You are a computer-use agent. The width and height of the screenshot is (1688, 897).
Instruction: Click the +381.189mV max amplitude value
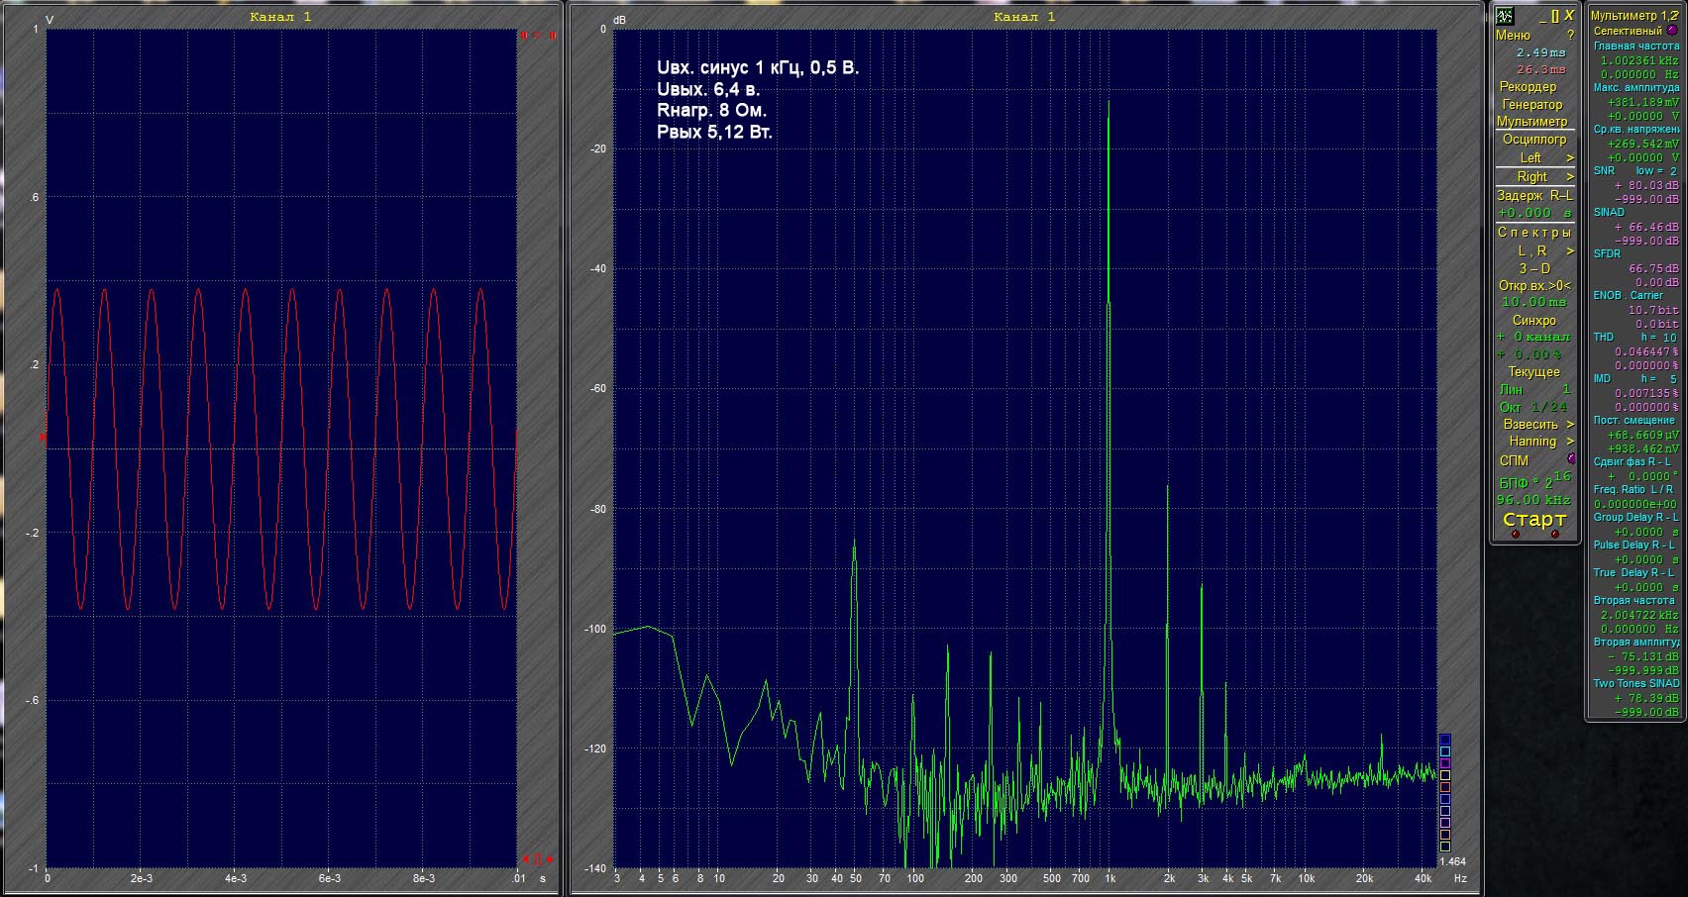pyautogui.click(x=1642, y=102)
